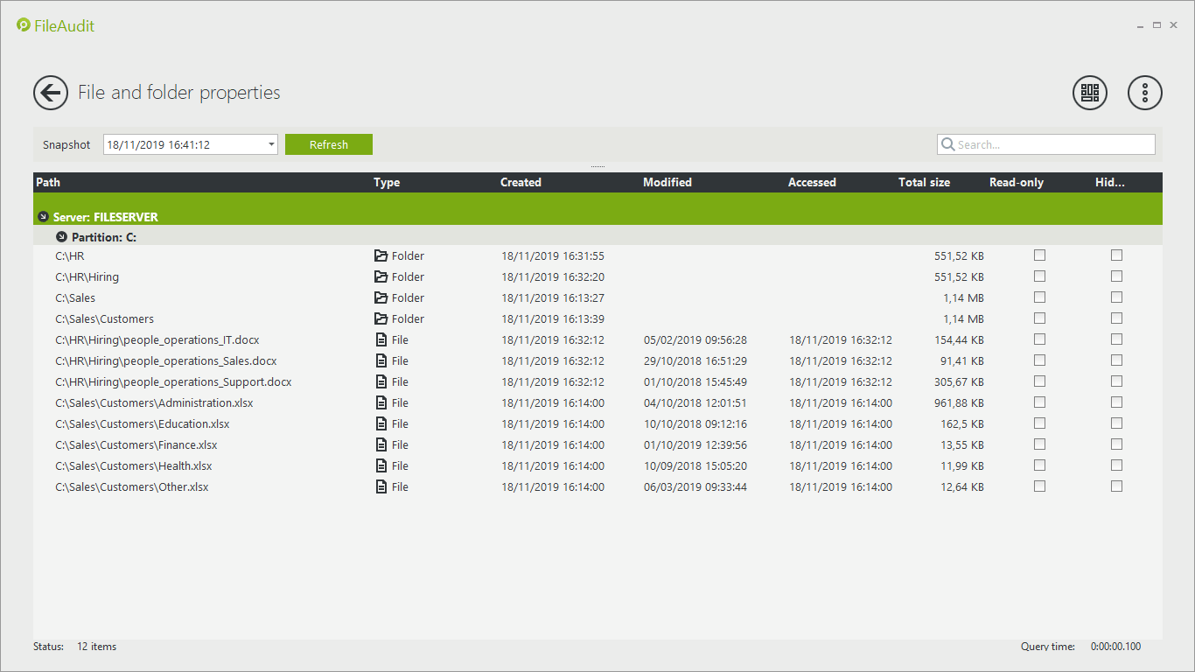Select the people_operations_IT.docx row
This screenshot has height=672, width=1195.
point(157,340)
